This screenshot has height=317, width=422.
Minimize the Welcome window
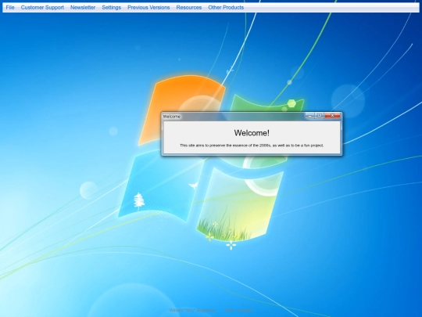tap(309, 116)
